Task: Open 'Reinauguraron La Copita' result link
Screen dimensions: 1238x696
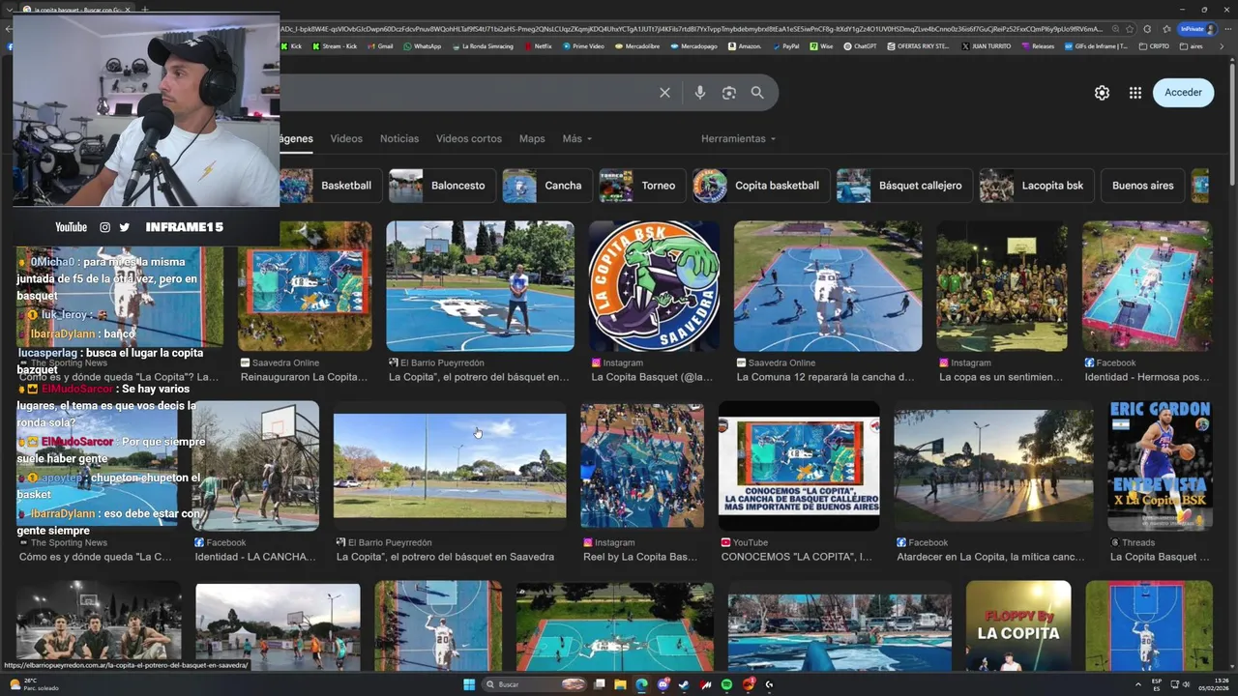Action: 306,377
